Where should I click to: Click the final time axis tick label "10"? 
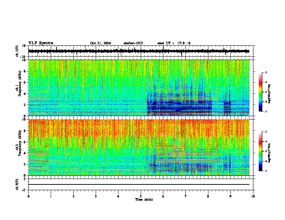253,196
